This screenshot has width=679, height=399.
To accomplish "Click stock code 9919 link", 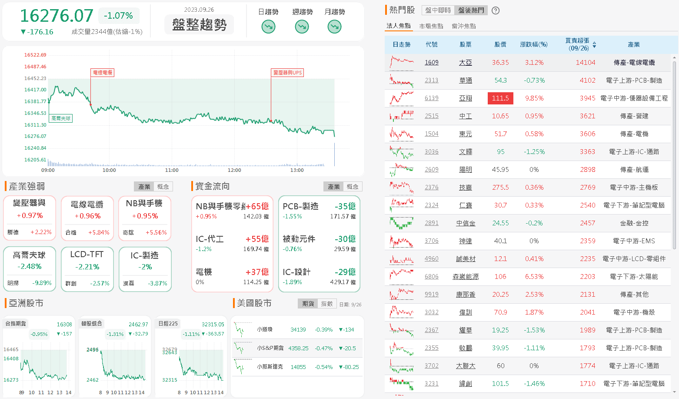I will [432, 295].
